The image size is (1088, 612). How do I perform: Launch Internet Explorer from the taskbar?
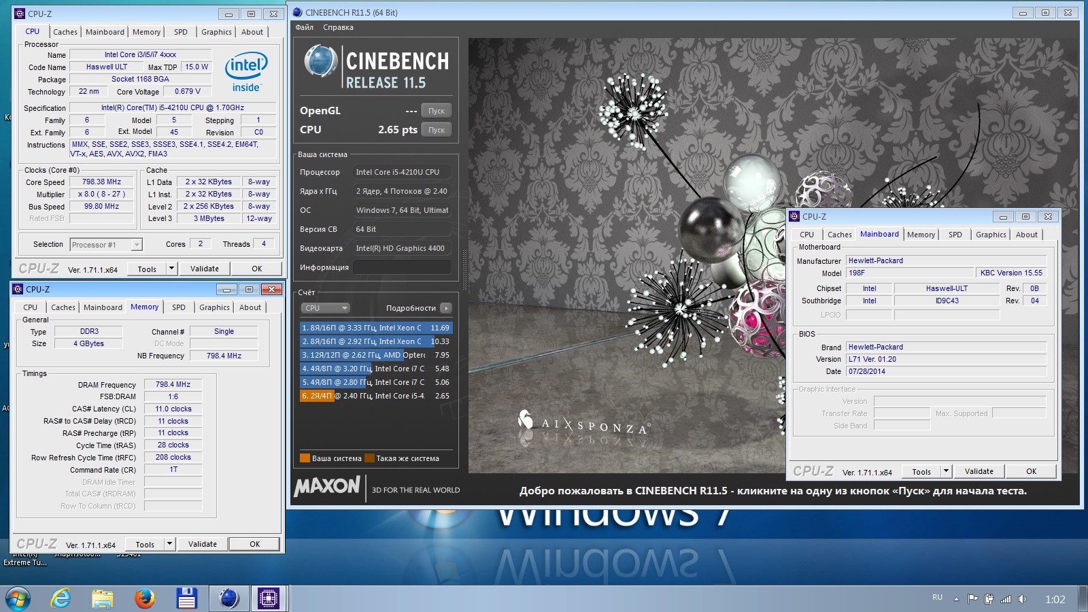(x=61, y=598)
